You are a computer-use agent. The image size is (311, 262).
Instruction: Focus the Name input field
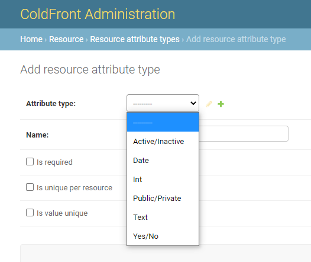(244, 133)
